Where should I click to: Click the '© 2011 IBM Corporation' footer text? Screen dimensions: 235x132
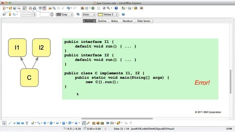tap(208, 112)
